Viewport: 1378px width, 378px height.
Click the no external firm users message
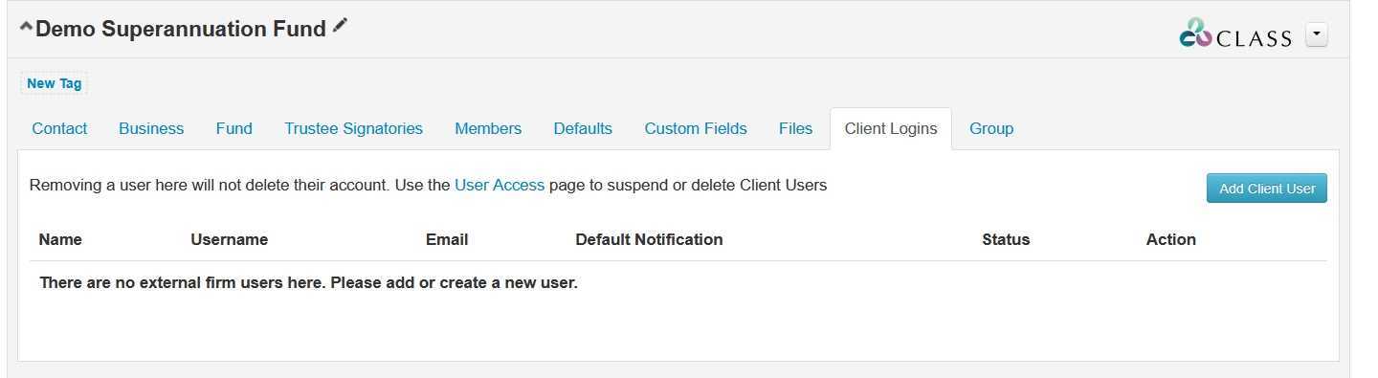309,283
